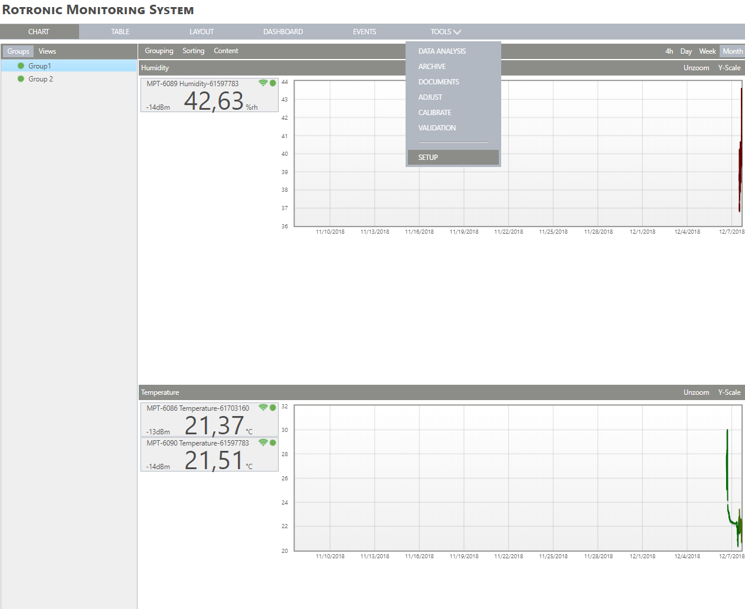Unzoom the Humidity chart
The image size is (745, 609).
(696, 68)
